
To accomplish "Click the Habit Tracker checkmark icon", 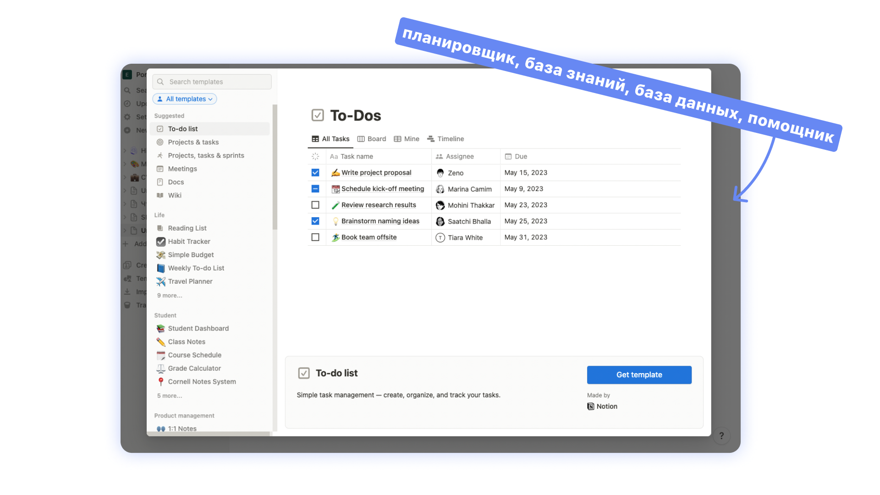I will [160, 242].
